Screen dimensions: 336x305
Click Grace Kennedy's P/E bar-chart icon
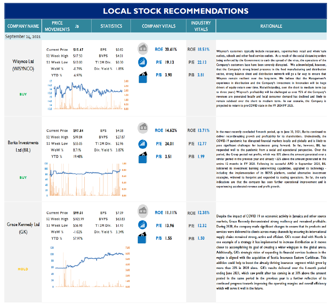pyautogui.click(x=143, y=225)
